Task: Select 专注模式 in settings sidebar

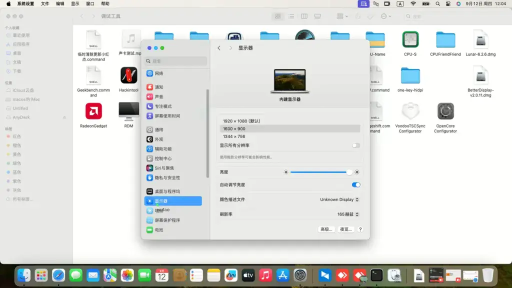Action: pyautogui.click(x=173, y=106)
